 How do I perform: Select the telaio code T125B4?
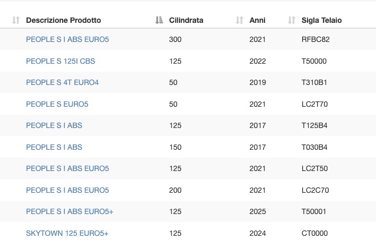coord(314,125)
